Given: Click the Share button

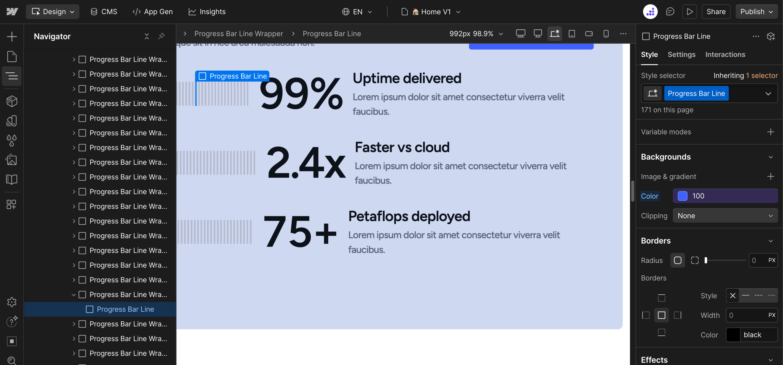Looking at the screenshot, I should coord(716,12).
